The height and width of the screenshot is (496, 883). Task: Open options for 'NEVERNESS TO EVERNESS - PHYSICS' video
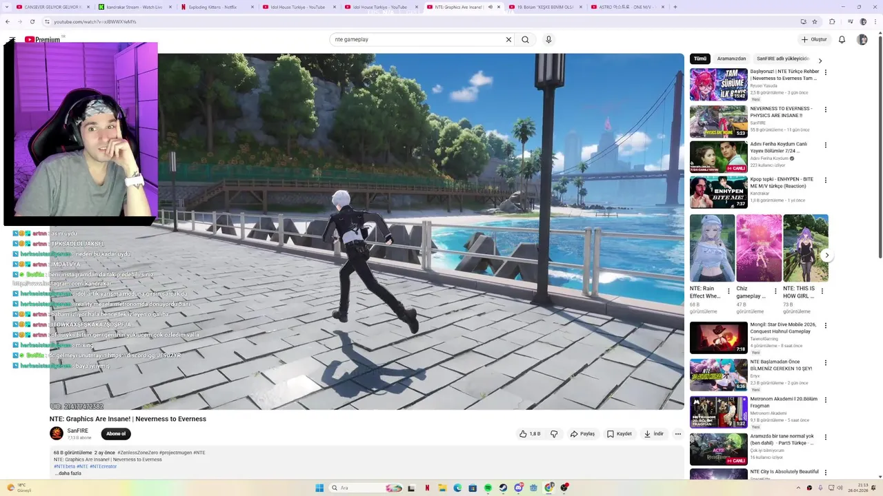[826, 110]
